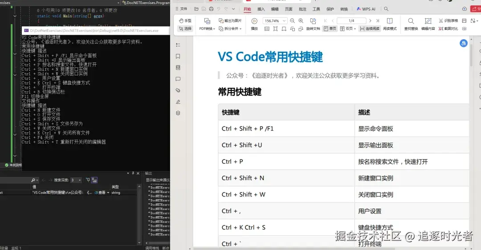The height and width of the screenshot is (250, 481).
Task: Enable 阅读模式 reading mode
Action: [x=390, y=24]
